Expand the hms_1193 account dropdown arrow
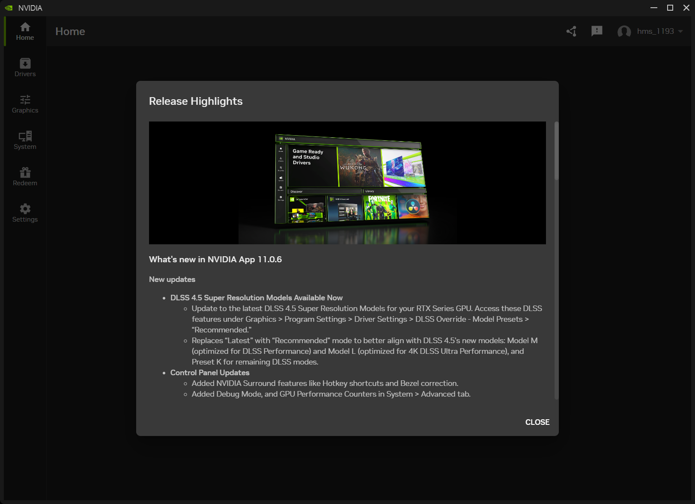Viewport: 695px width, 504px height. 680,31
